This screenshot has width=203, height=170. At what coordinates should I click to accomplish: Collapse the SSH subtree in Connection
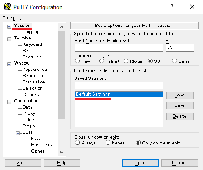tap(18, 133)
